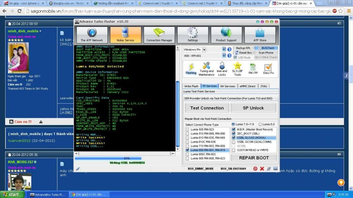This screenshot has width=353, height=198.
Task: Check Lumia 610 RM-835, RM-849
Action: (187, 138)
